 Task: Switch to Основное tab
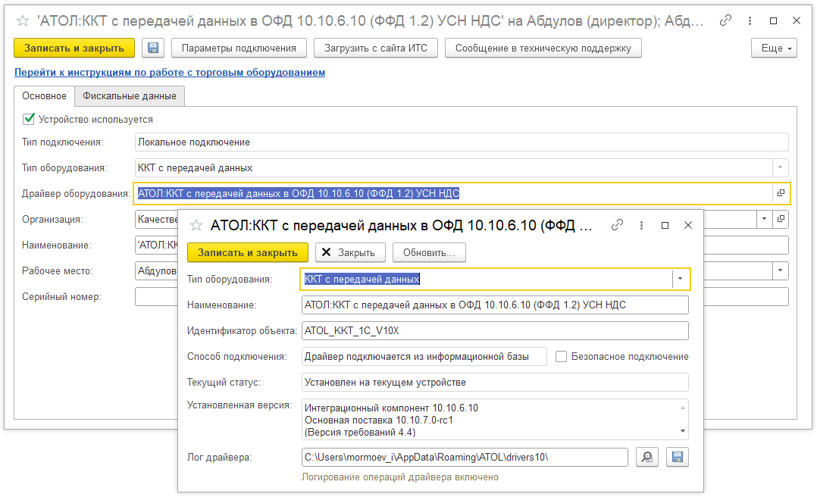point(44,96)
